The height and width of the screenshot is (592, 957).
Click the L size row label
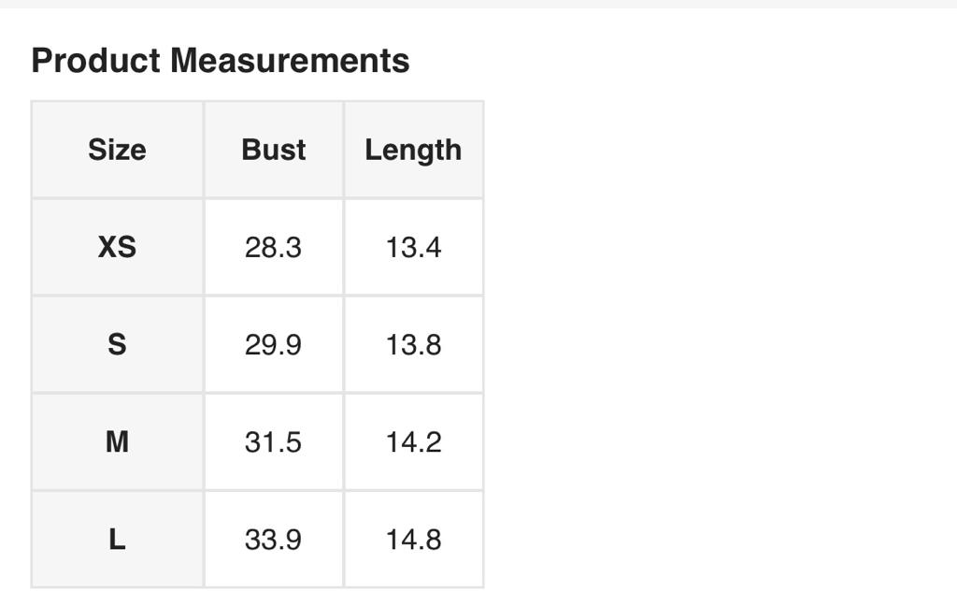click(x=117, y=539)
